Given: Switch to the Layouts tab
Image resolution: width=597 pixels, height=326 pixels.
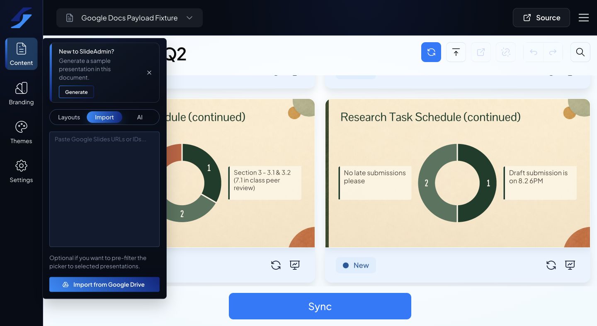Looking at the screenshot, I should [x=69, y=117].
